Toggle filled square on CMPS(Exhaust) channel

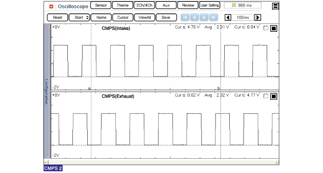[274, 96]
